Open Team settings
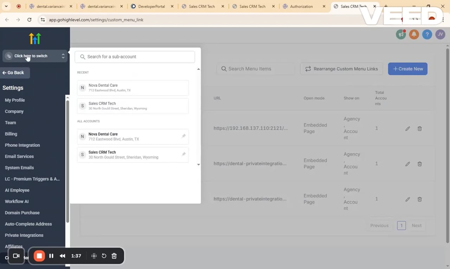Viewport: 450px width, 269px height. tap(10, 123)
